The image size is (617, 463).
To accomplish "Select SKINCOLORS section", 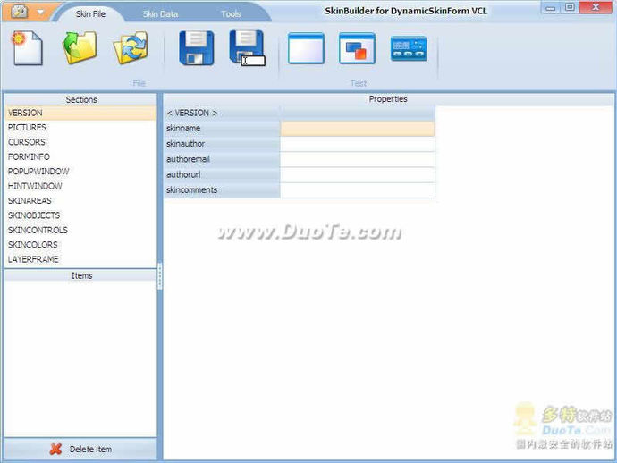I will tap(80, 245).
